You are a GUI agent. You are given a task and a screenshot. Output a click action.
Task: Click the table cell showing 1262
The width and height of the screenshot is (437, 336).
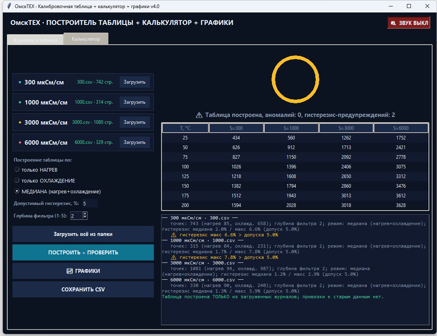(x=346, y=138)
